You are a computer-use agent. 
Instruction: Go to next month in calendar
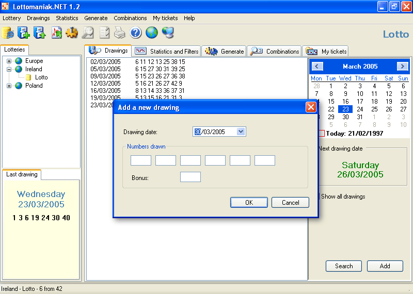click(x=403, y=67)
